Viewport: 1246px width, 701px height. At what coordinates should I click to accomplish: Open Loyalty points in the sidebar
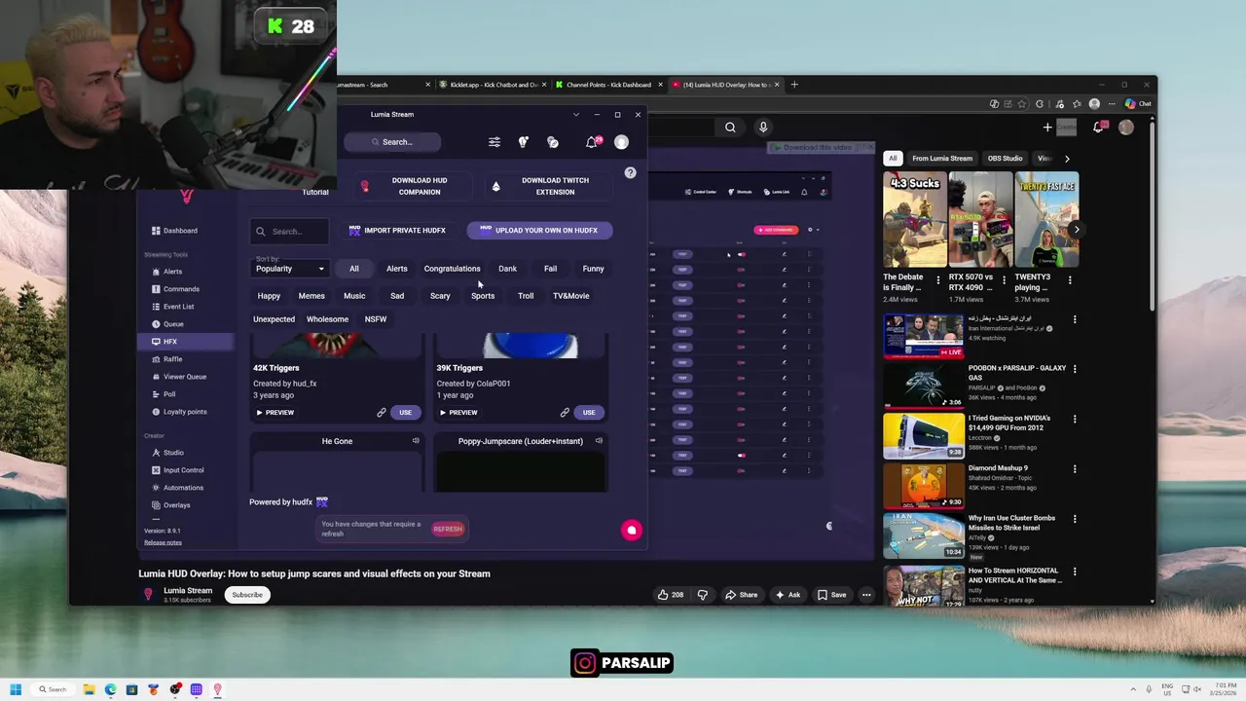click(179, 412)
